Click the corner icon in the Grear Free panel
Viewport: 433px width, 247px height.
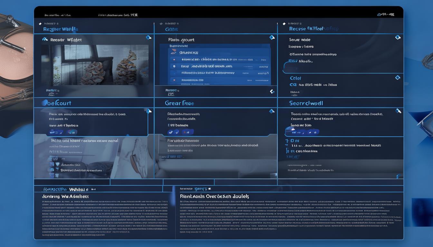pos(272,111)
